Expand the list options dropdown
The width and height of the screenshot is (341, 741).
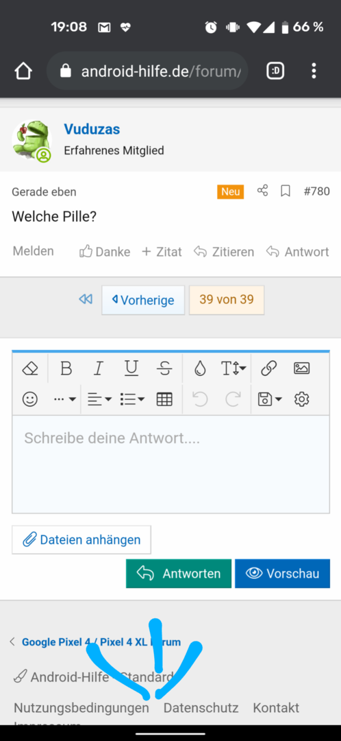coord(132,399)
